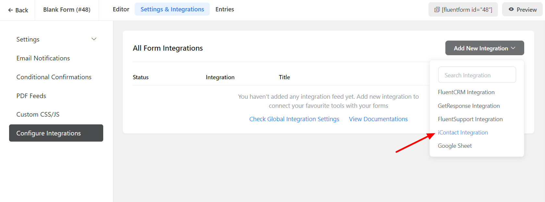The height and width of the screenshot is (202, 545).
Task: Follow the View Documentations link
Action: pos(378,119)
